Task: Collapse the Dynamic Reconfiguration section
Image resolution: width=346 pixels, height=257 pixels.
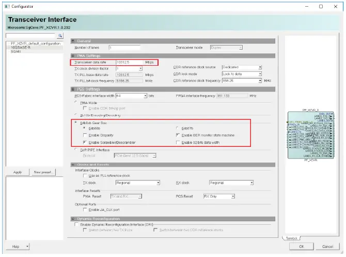Action: [73, 219]
